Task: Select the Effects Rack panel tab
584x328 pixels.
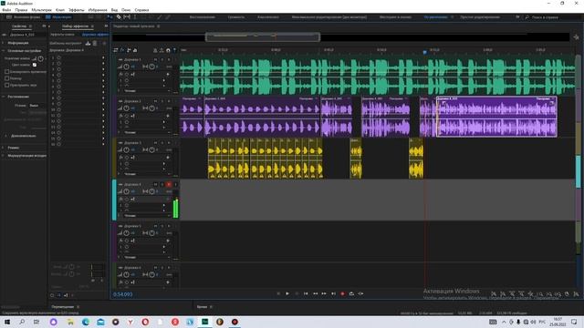Action: tap(75, 26)
